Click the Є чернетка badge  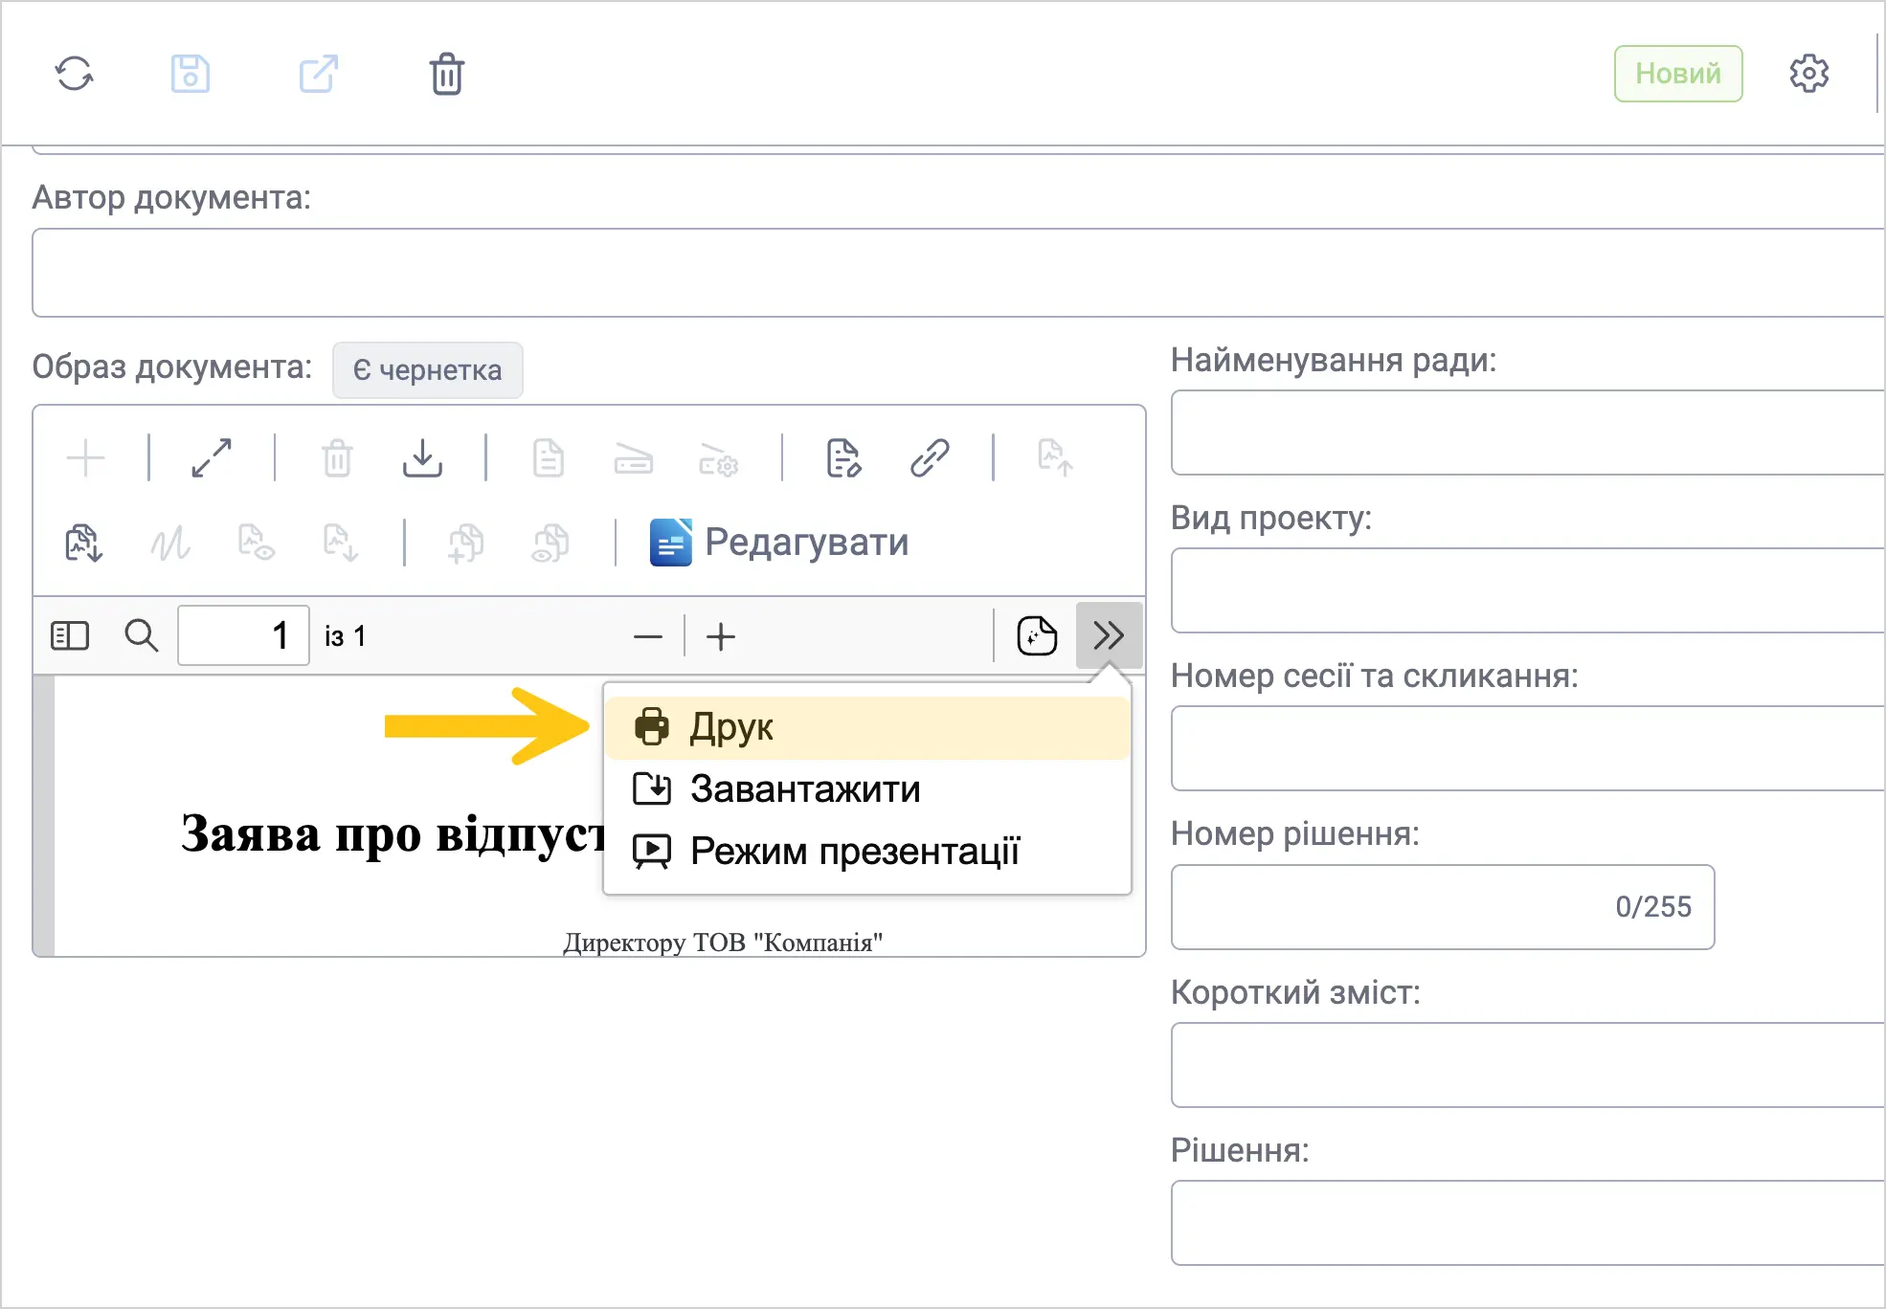point(427,369)
